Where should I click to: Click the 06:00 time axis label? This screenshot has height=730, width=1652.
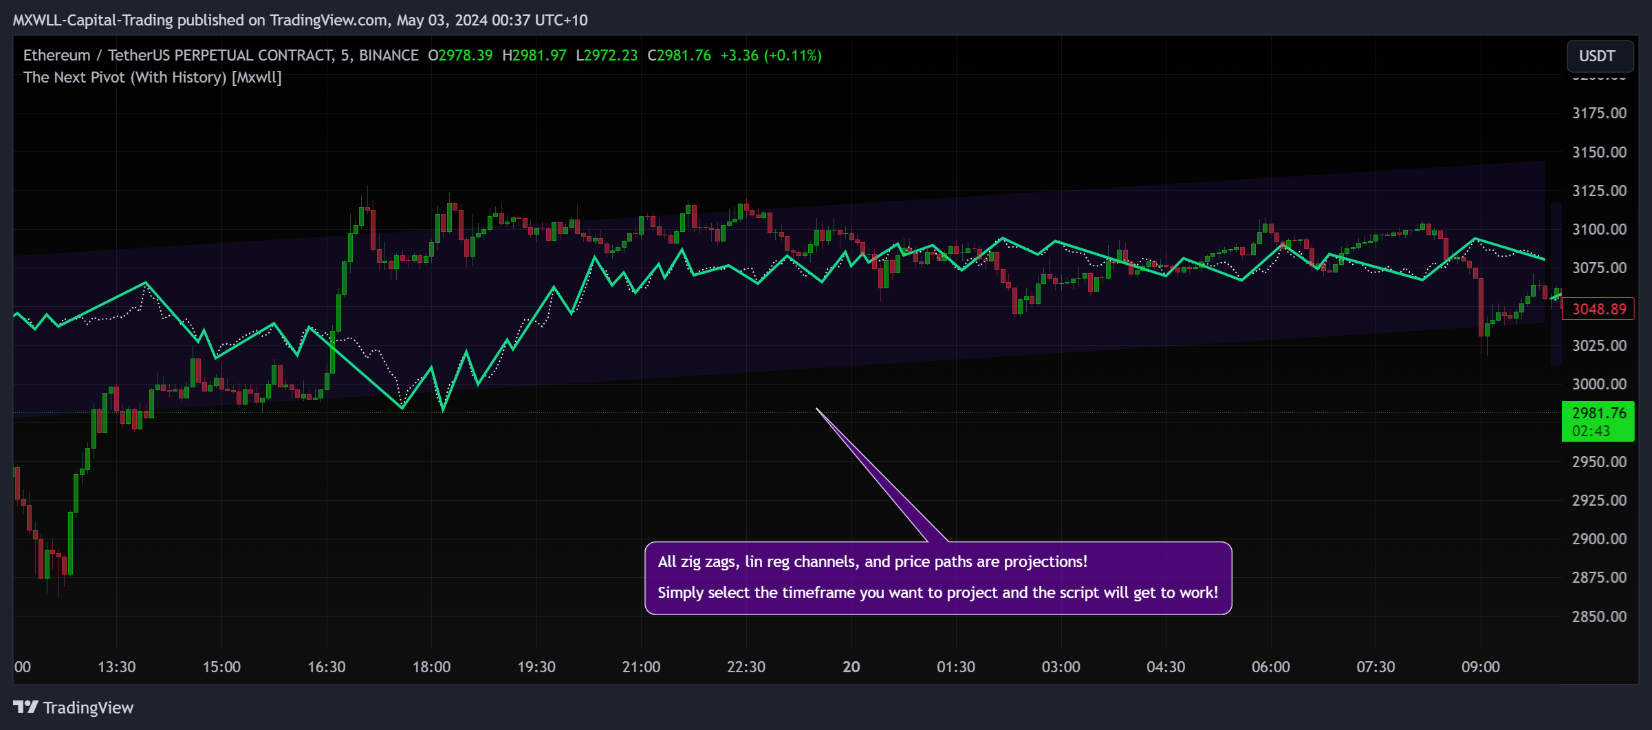[1271, 667]
